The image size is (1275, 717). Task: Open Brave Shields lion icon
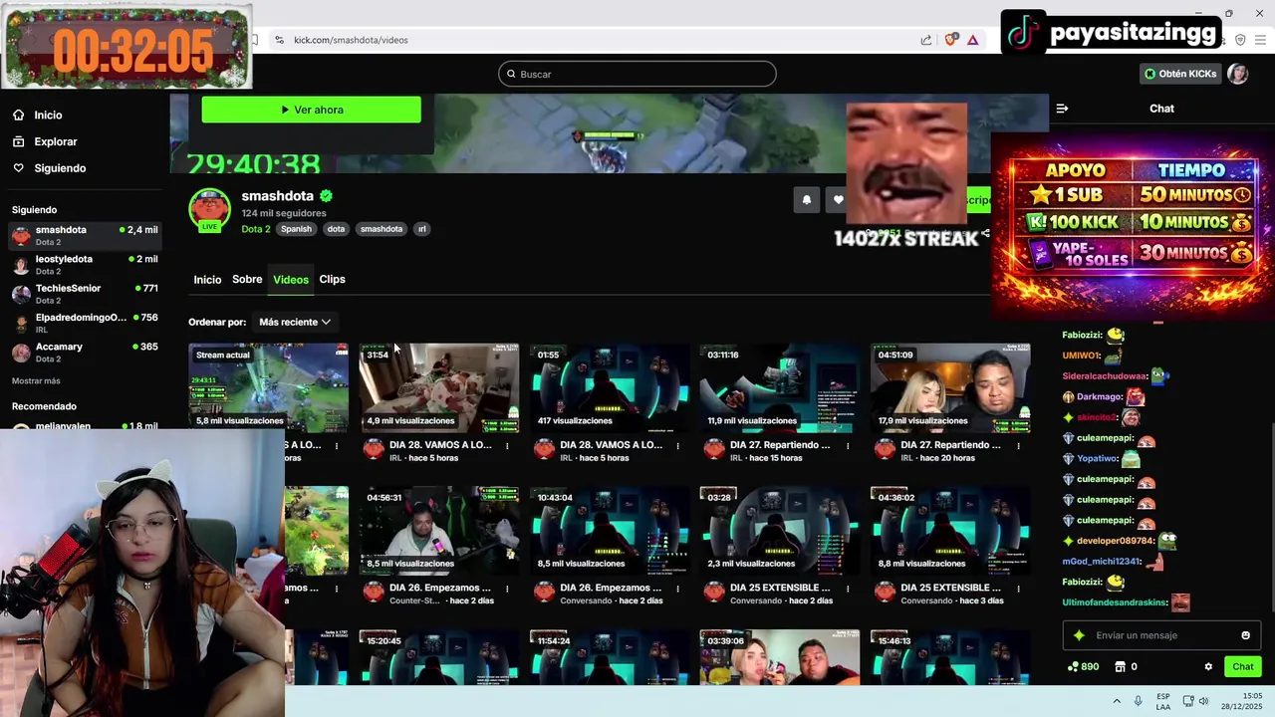tap(951, 40)
